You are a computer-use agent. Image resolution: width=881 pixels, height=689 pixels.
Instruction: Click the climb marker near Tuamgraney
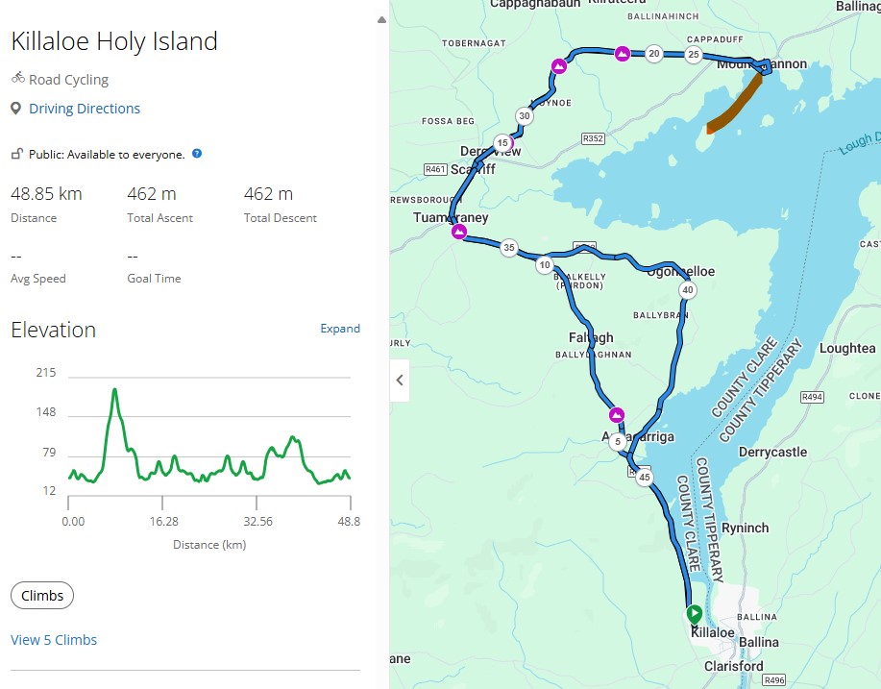(459, 232)
